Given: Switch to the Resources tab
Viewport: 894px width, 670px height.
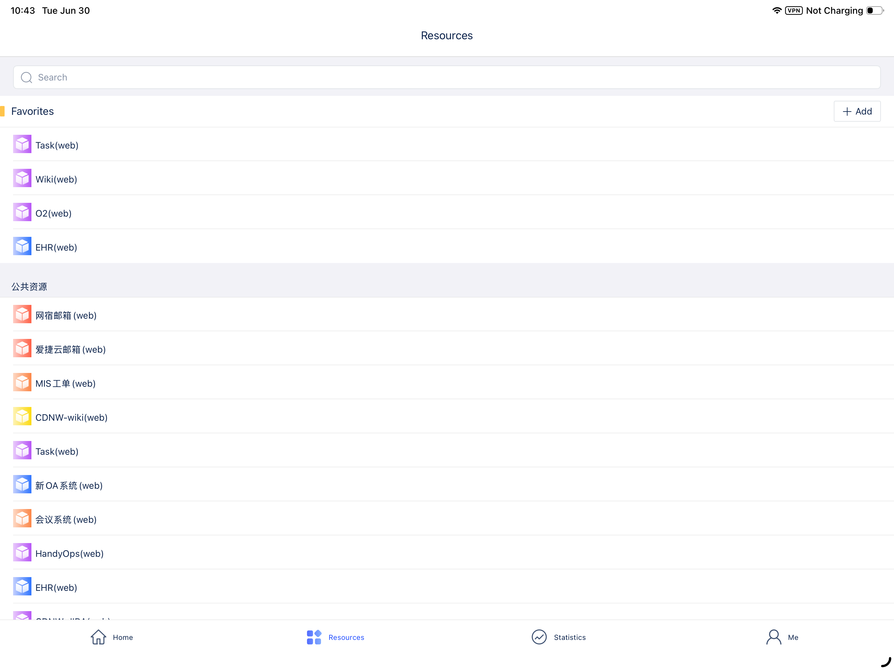Looking at the screenshot, I should (335, 637).
